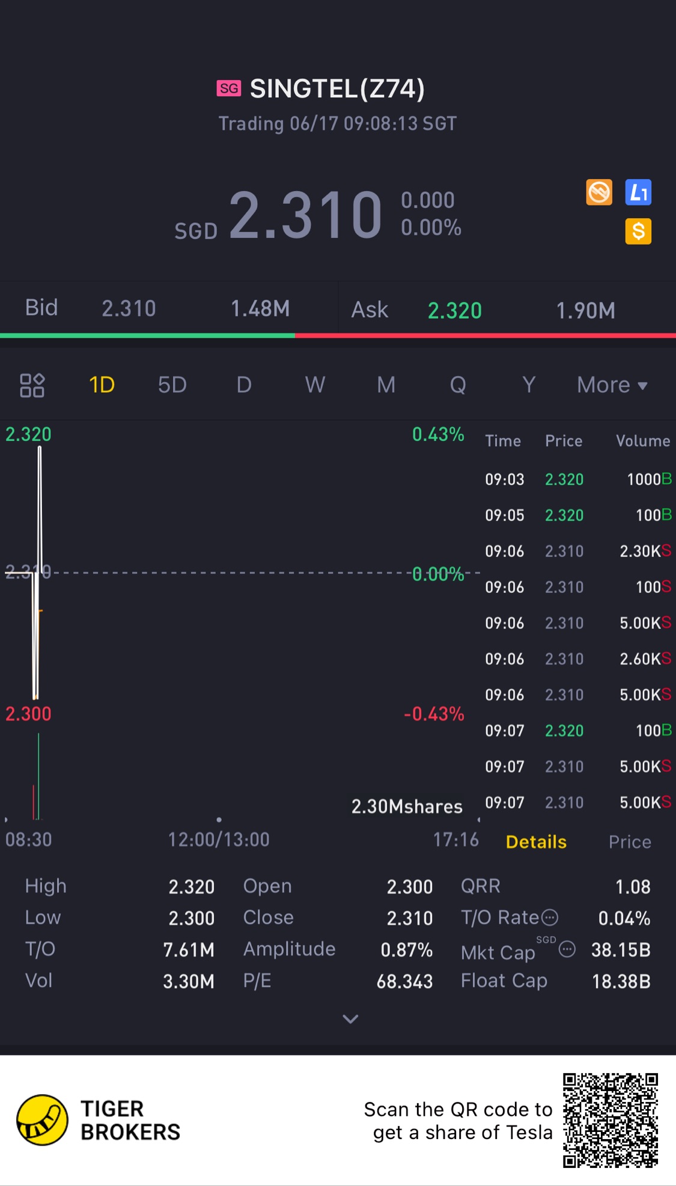
Task: Tap the pink SG market badge
Action: pos(228,88)
